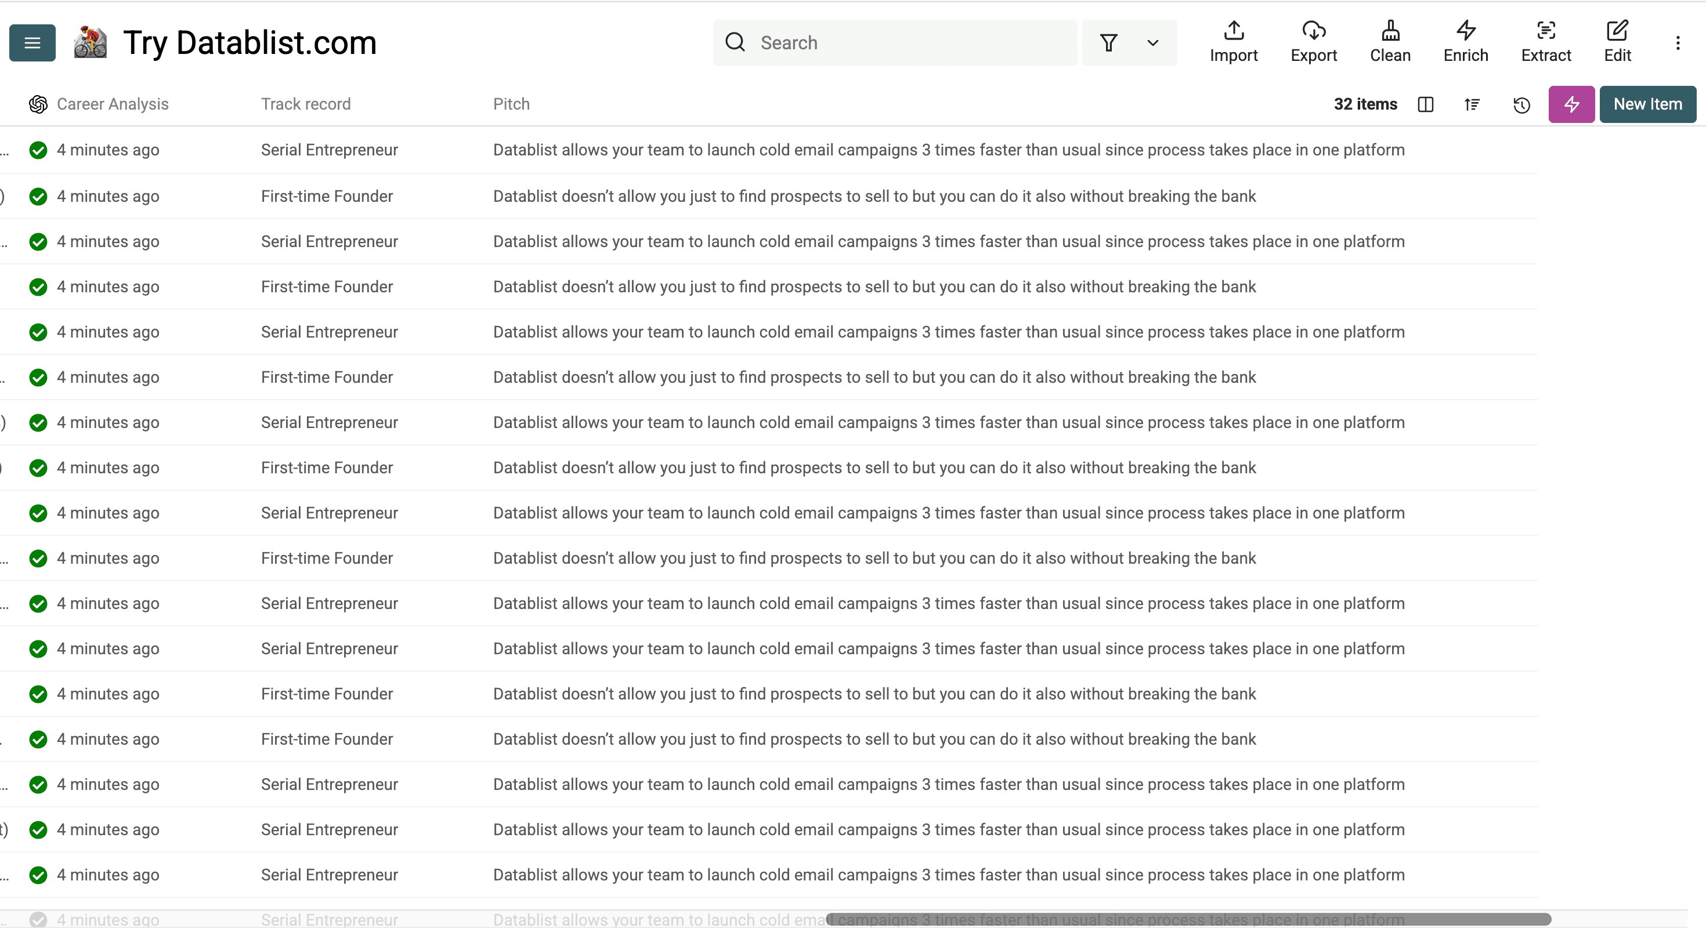The height and width of the screenshot is (928, 1706).
Task: Open the hamburger navigation menu
Action: 31,42
